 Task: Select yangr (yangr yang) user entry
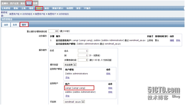point(75,88)
